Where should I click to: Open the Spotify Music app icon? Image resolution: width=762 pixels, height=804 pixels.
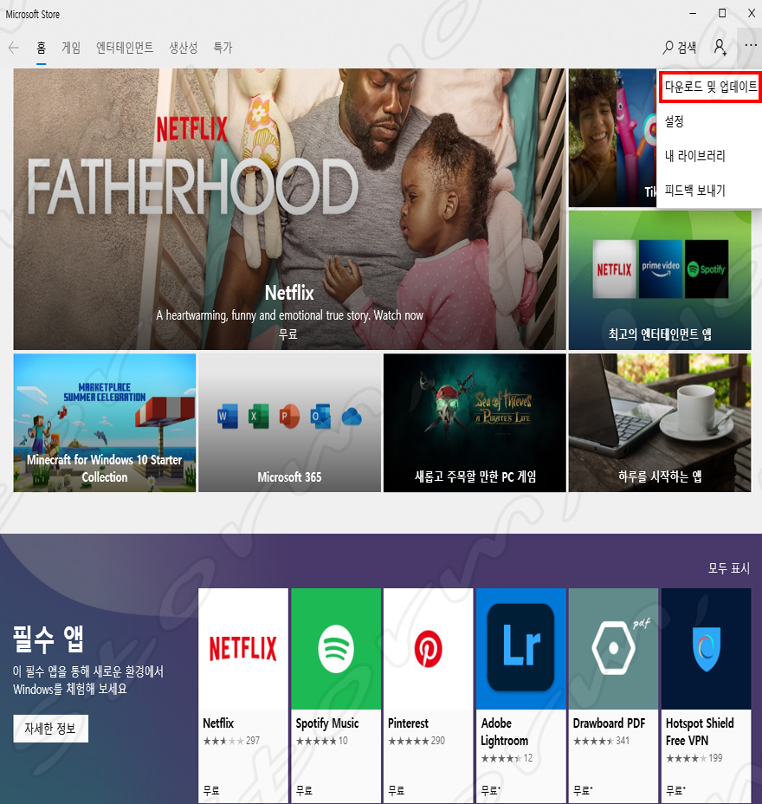(336, 649)
